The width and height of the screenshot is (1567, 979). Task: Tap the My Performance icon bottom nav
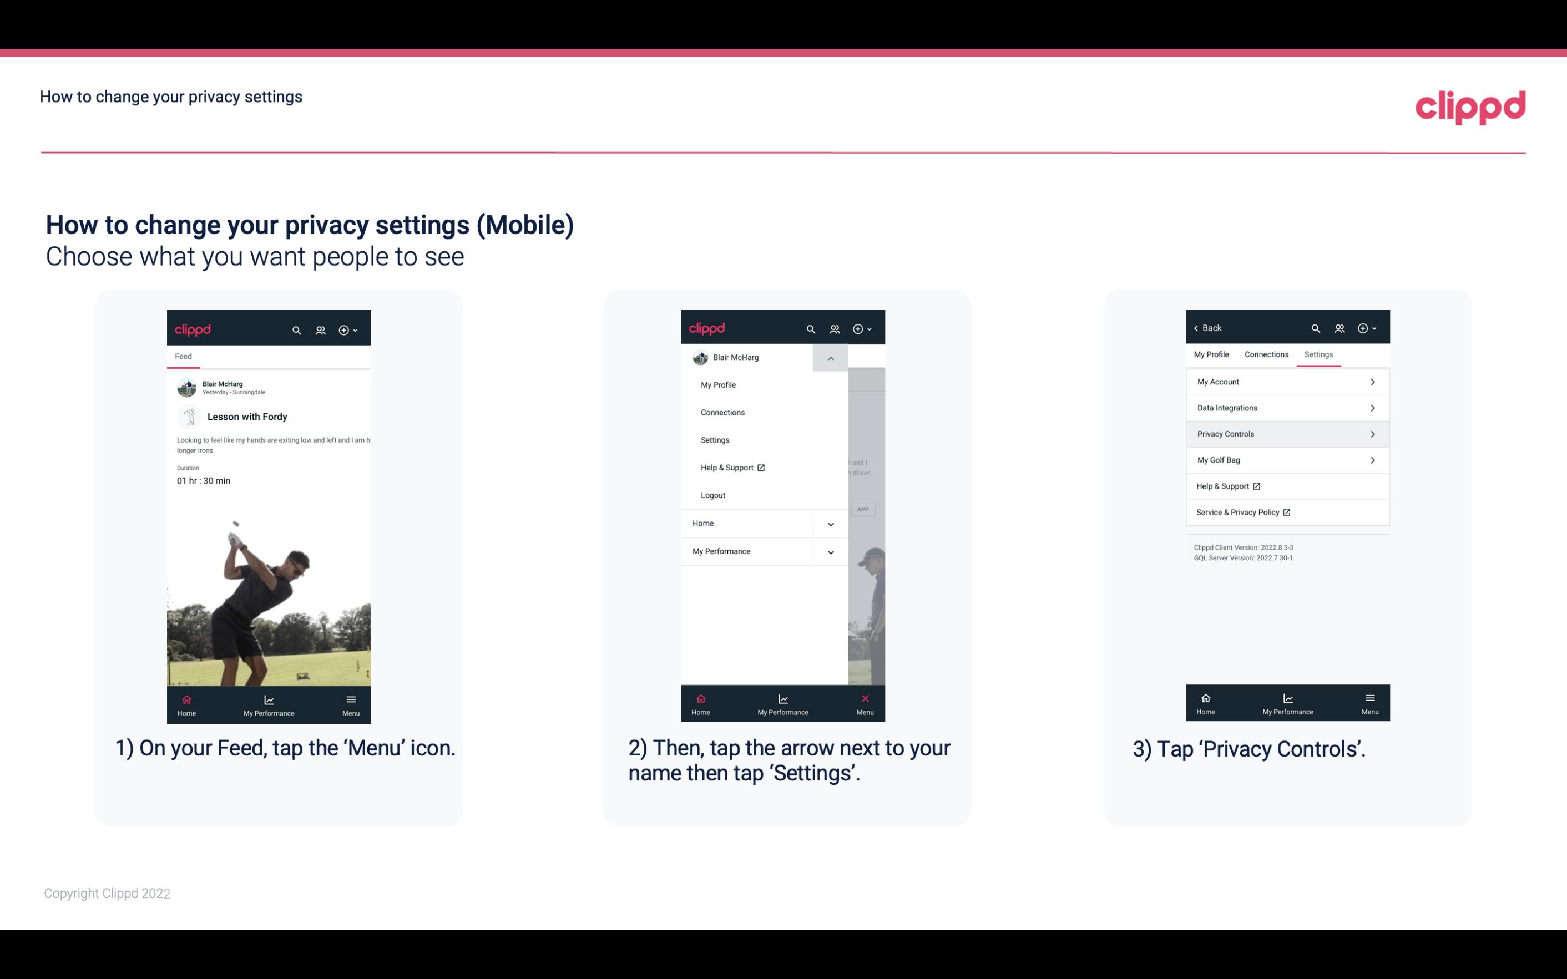(x=269, y=704)
